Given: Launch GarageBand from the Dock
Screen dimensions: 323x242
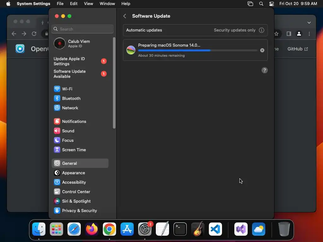Looking at the screenshot, I should (x=198, y=229).
